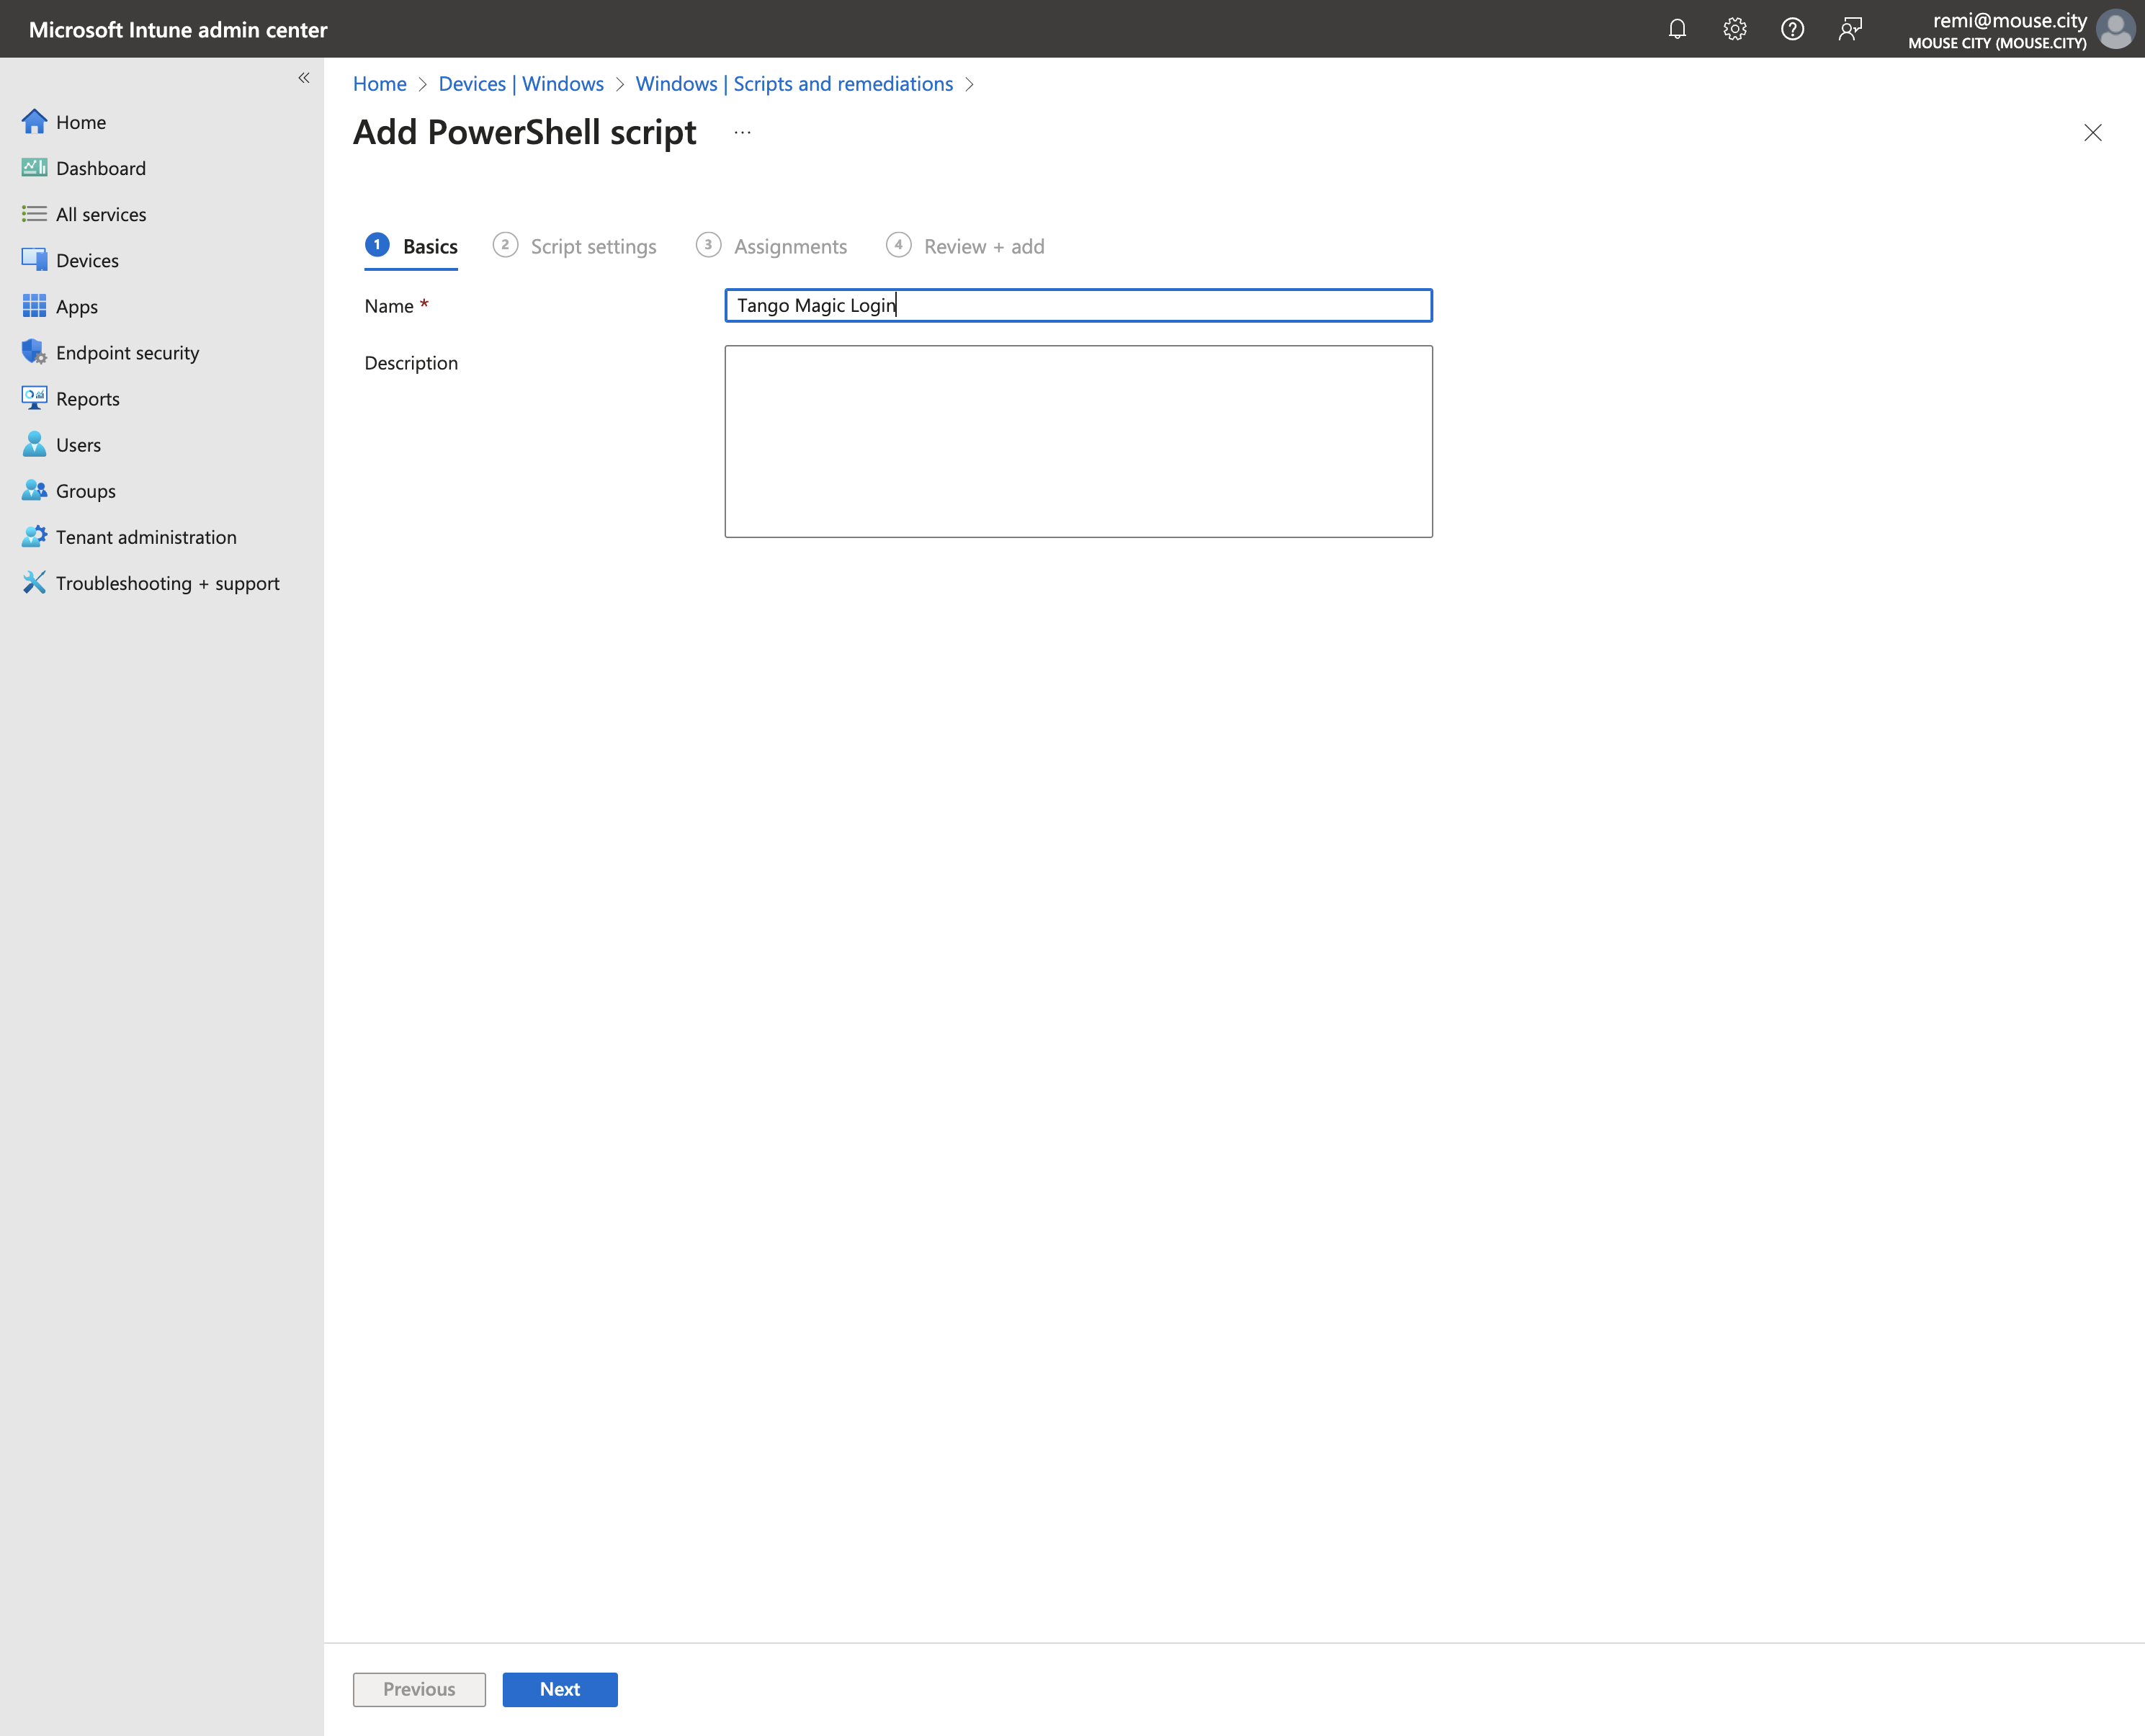Click the Tenant administration icon

pyautogui.click(x=34, y=536)
